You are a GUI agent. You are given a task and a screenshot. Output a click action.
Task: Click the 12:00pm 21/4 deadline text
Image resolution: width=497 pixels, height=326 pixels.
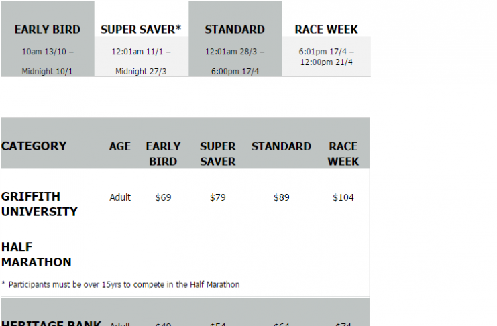326,62
